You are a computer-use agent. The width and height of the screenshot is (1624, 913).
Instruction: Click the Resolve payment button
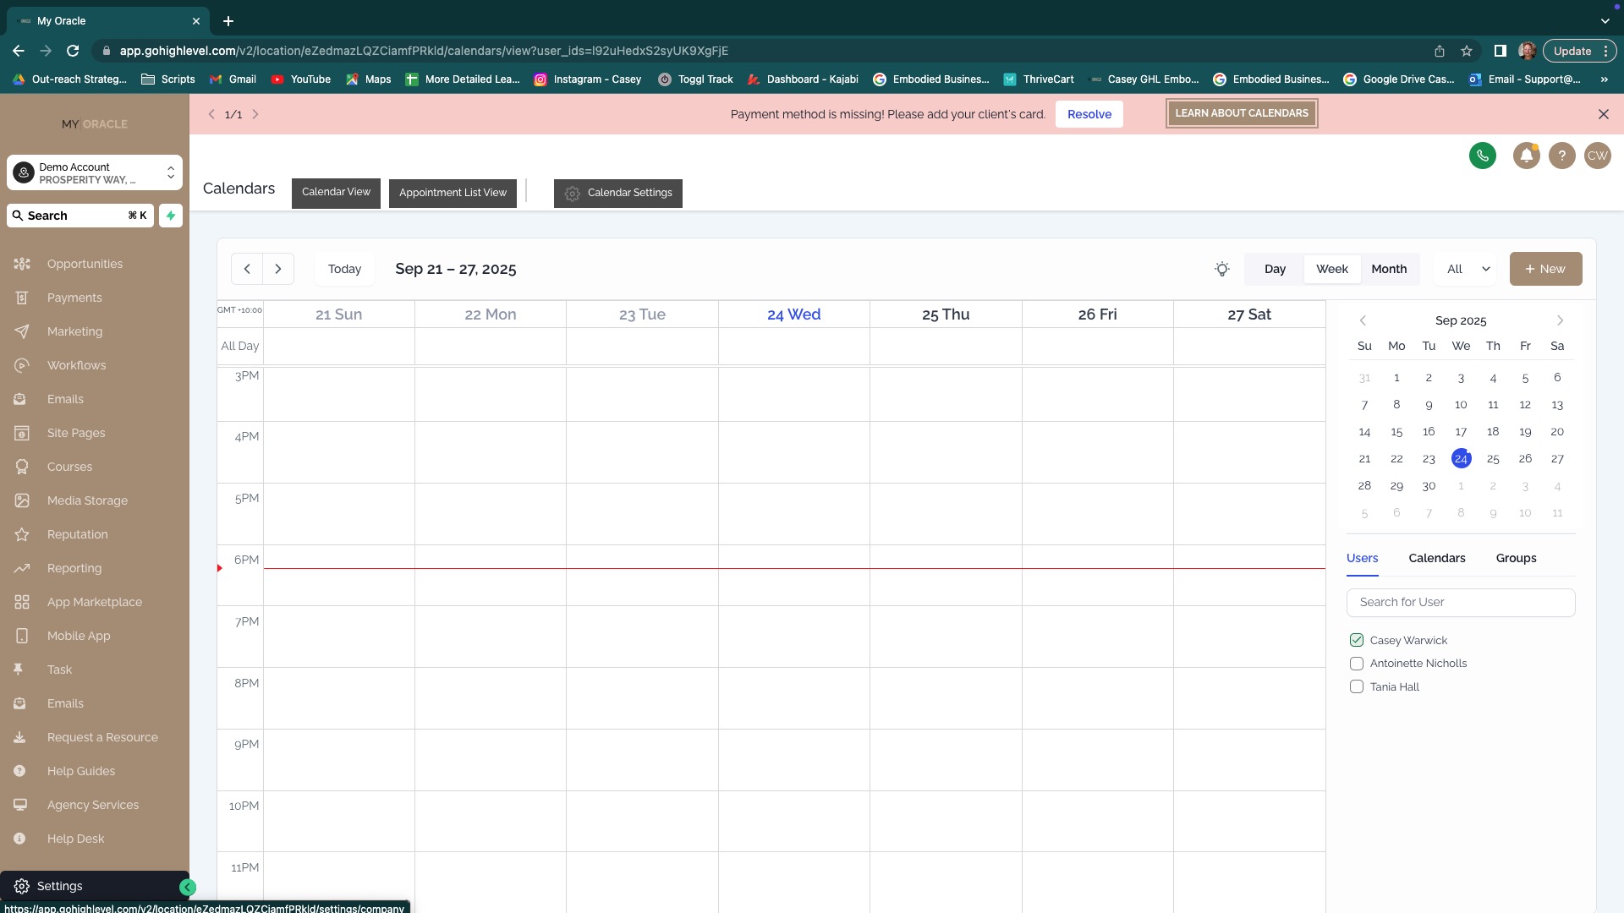[x=1089, y=114]
